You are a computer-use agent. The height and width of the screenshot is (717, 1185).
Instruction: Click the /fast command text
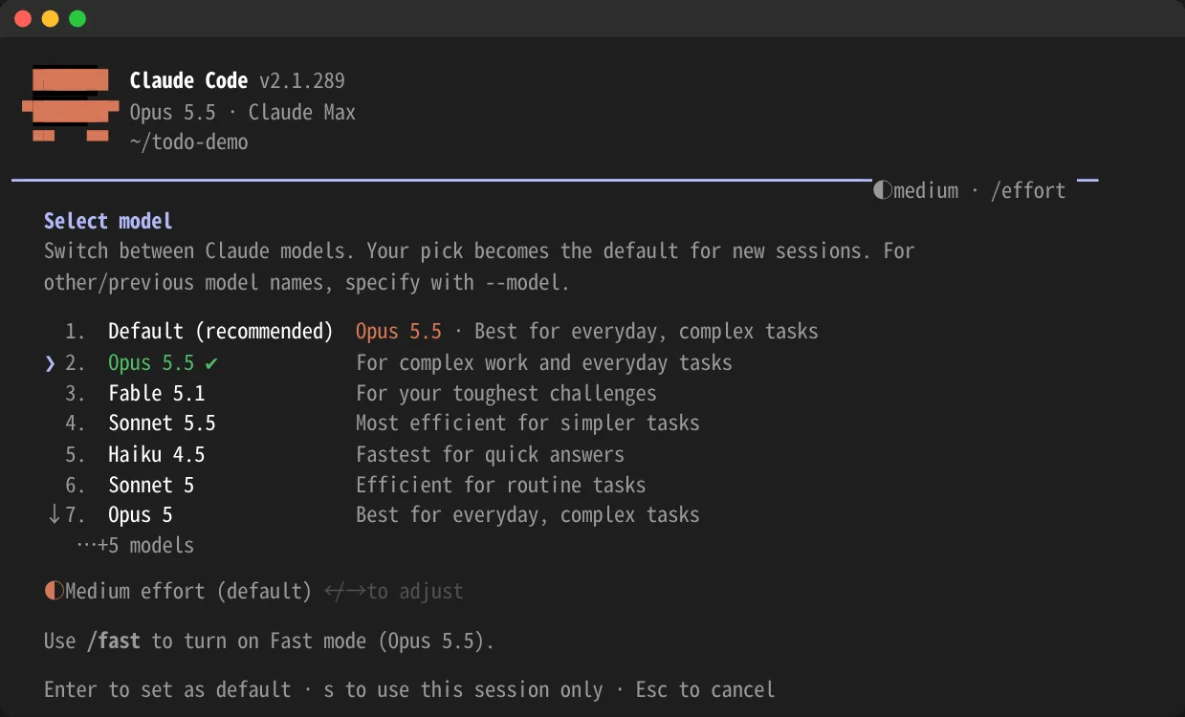click(x=114, y=641)
